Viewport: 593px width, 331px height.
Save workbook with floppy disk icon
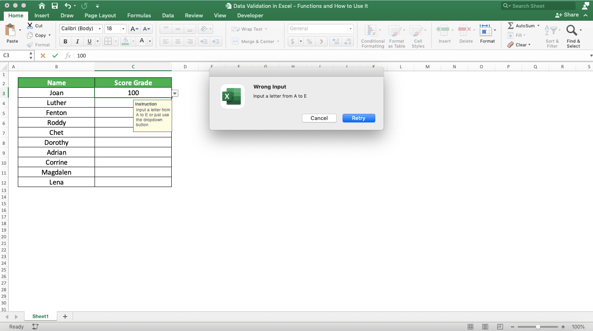(x=55, y=6)
